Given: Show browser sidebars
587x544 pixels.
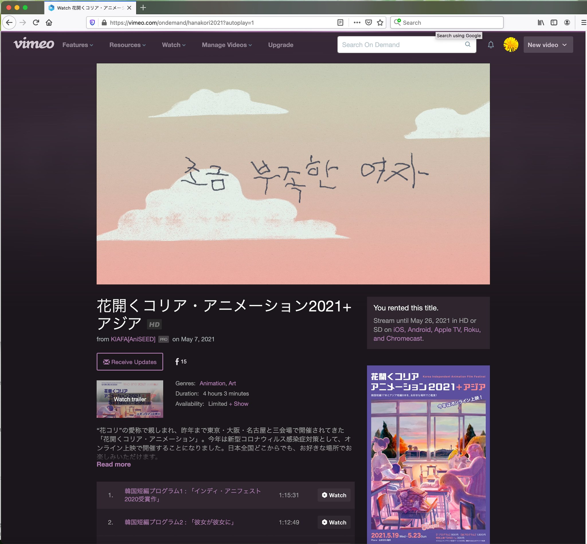Looking at the screenshot, I should [x=554, y=23].
